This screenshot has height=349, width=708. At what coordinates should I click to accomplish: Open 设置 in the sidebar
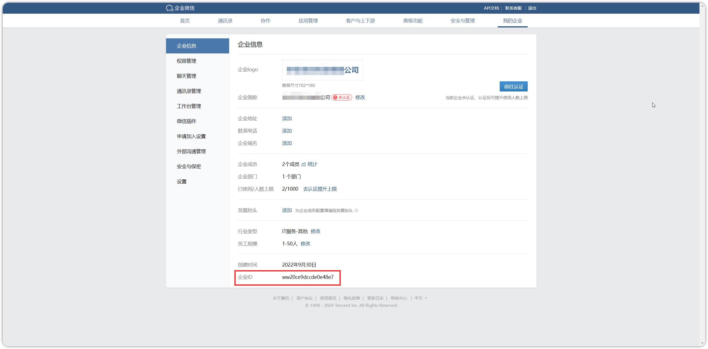(x=197, y=182)
